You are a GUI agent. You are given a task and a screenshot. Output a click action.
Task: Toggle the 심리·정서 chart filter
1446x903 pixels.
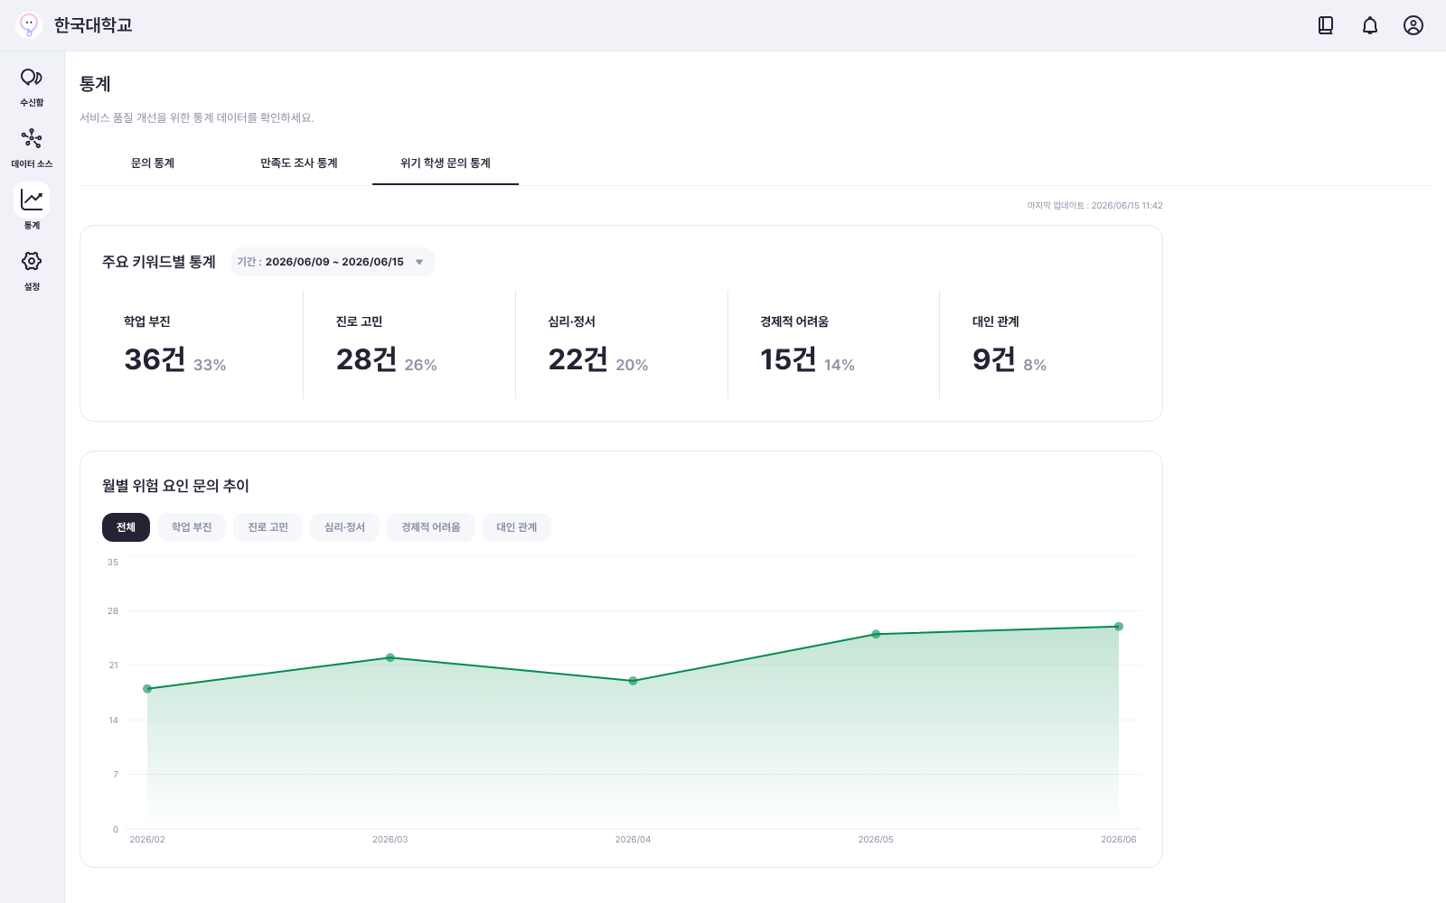344,527
